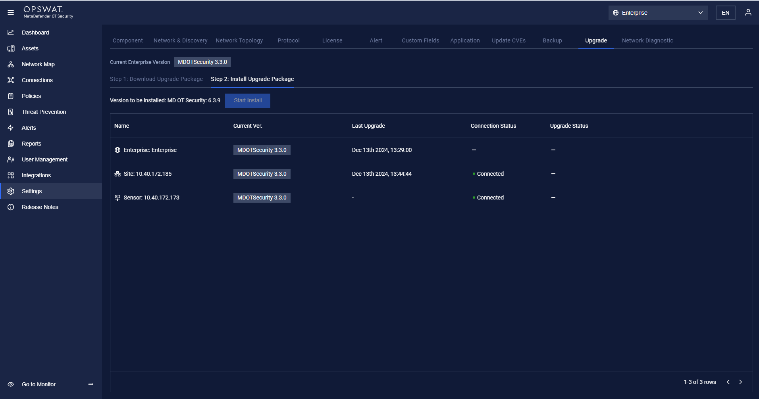Click the Enterprise row globe icon
Image resolution: width=759 pixels, height=399 pixels.
(118, 150)
